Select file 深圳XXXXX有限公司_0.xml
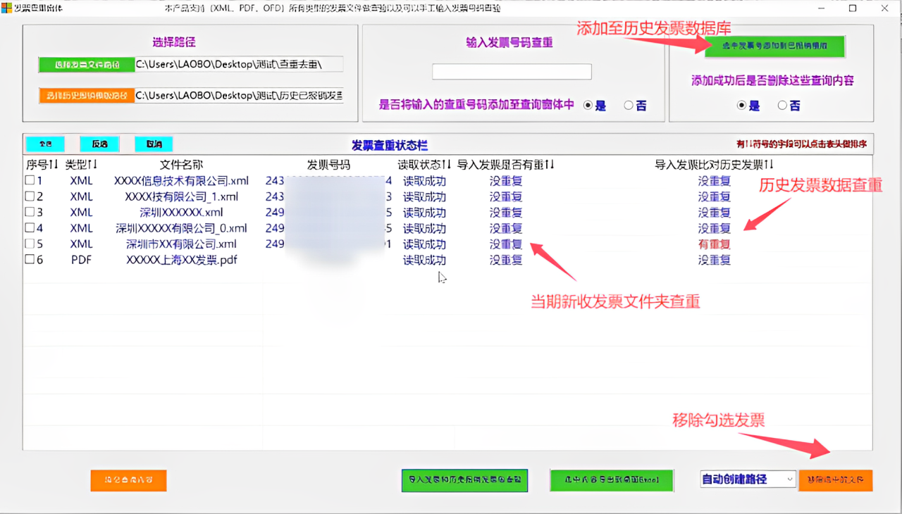This screenshot has height=514, width=902. (181, 228)
